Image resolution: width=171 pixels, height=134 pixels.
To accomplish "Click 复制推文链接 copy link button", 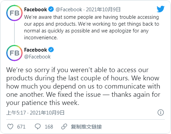I will point(86,126).
